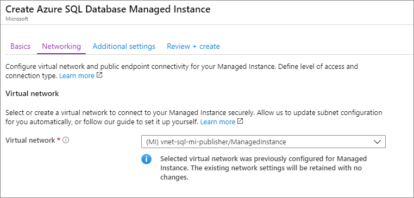Click the 'Virtual network *' field label
Screen dimensions: 414x198
pyautogui.click(x=34, y=140)
